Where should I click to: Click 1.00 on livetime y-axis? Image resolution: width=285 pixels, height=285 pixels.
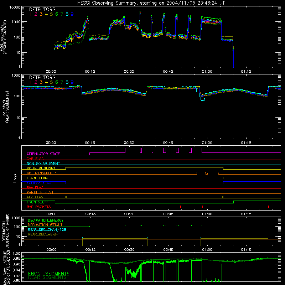pyautogui.click(x=17, y=253)
